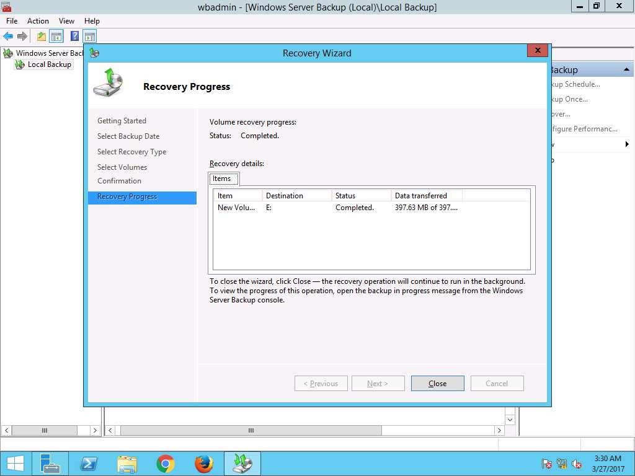Screen dimensions: 635x476
Task: Click the Completed. status cell in table
Action: (x=354, y=208)
